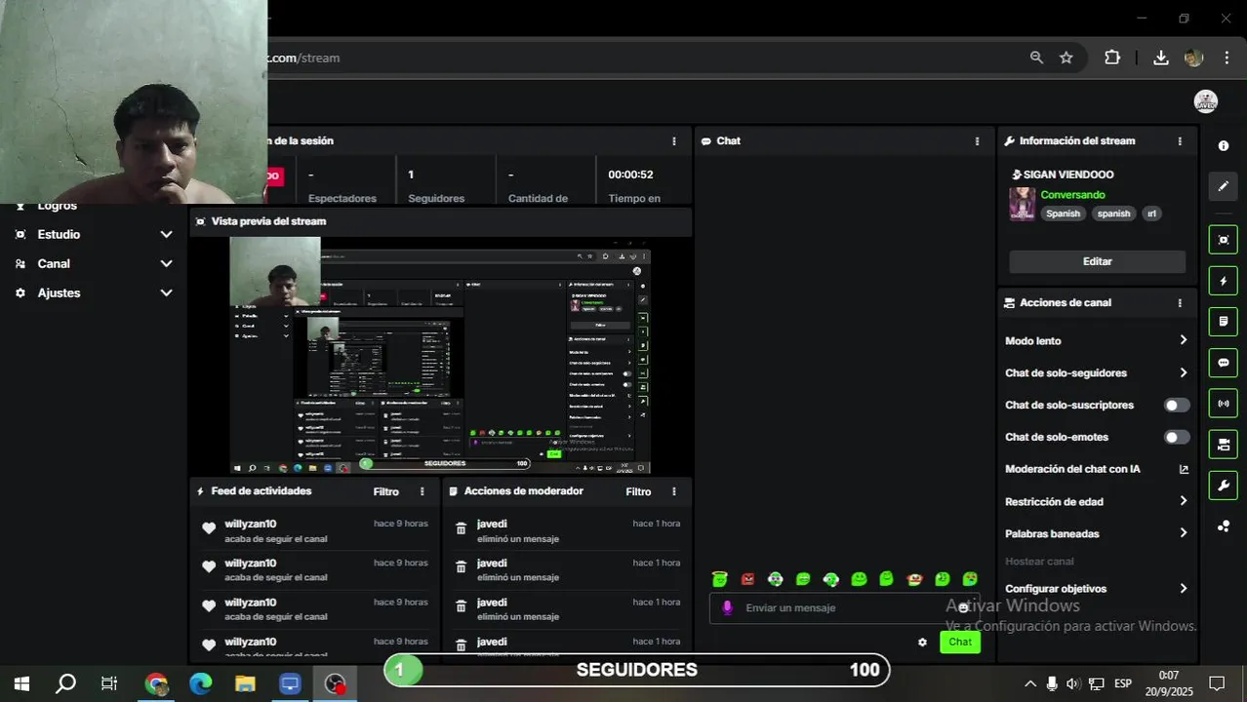
Task: Expand Palabras baneadas settings
Action: (x=1183, y=533)
